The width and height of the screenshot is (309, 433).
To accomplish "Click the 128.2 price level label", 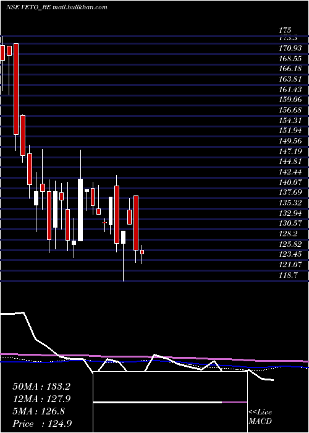I will pos(288,234).
